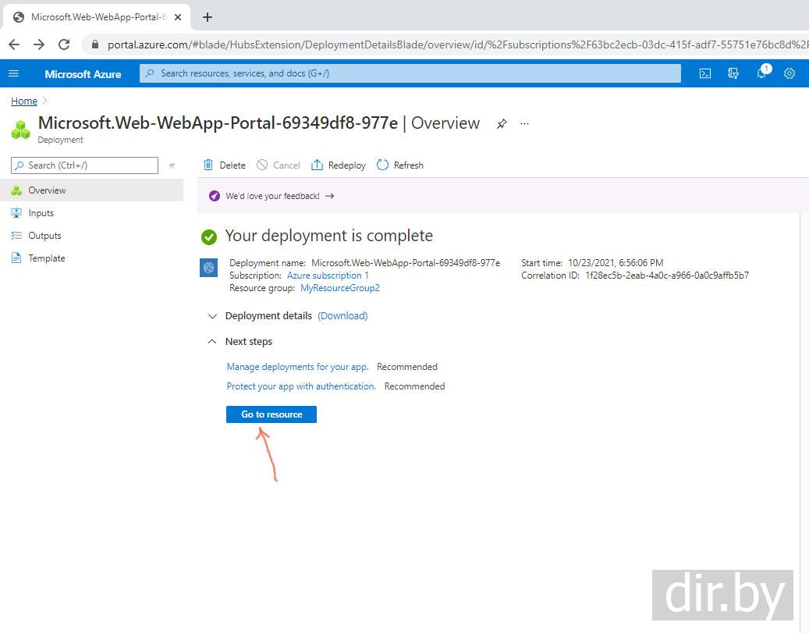Click the Correlation ID value
This screenshot has width=809, height=633.
pyautogui.click(x=667, y=276)
